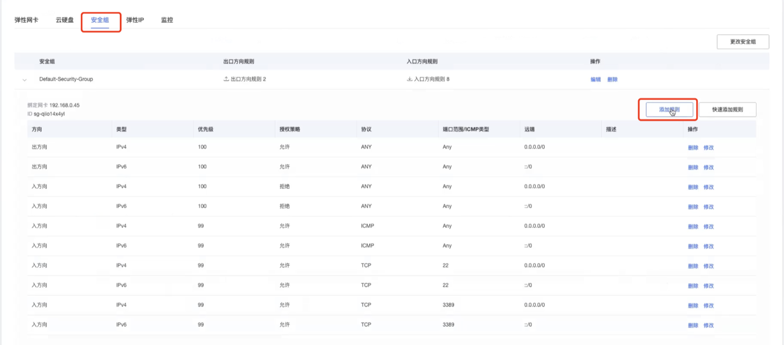Delete the inbound IPv6 ICMP rule

tap(693, 247)
